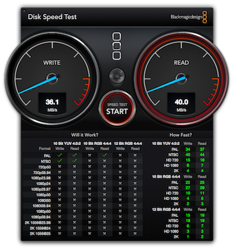Click the 1080p24 row label
This screenshot has height=252, width=234.
[x=43, y=184]
